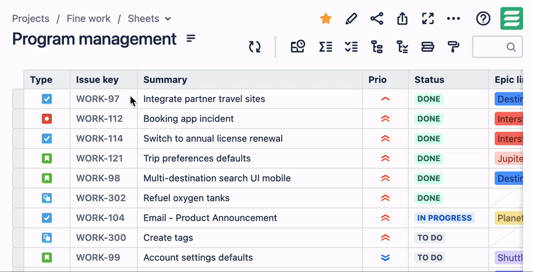Image resolution: width=533 pixels, height=272 pixels.
Task: Open the three-dot more actions menu
Action: [454, 19]
